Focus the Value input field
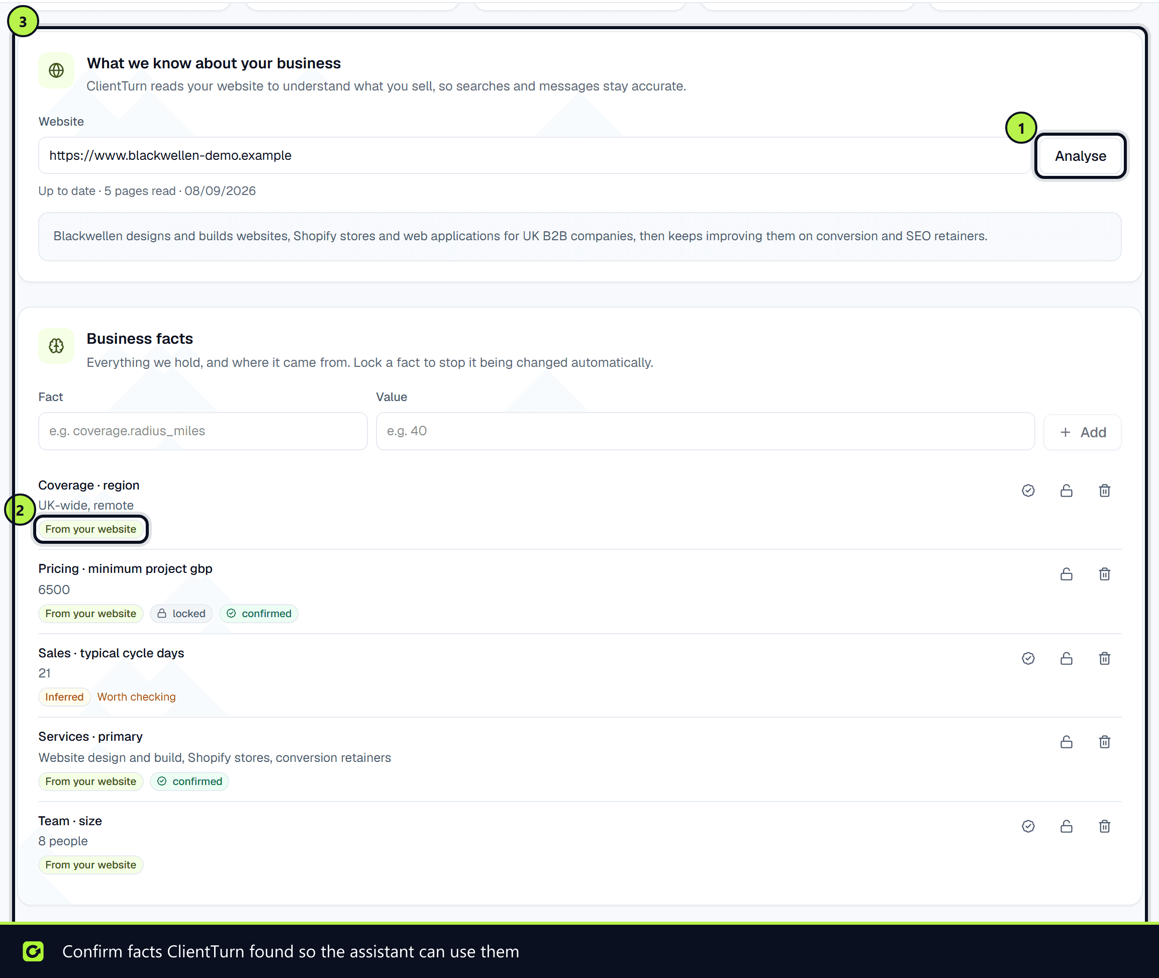This screenshot has height=978, width=1159. point(705,431)
